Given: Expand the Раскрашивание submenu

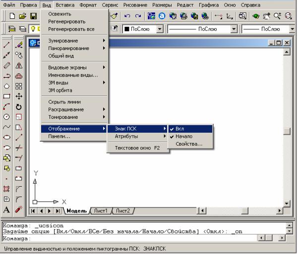Looking at the screenshot, I should pos(74,109).
